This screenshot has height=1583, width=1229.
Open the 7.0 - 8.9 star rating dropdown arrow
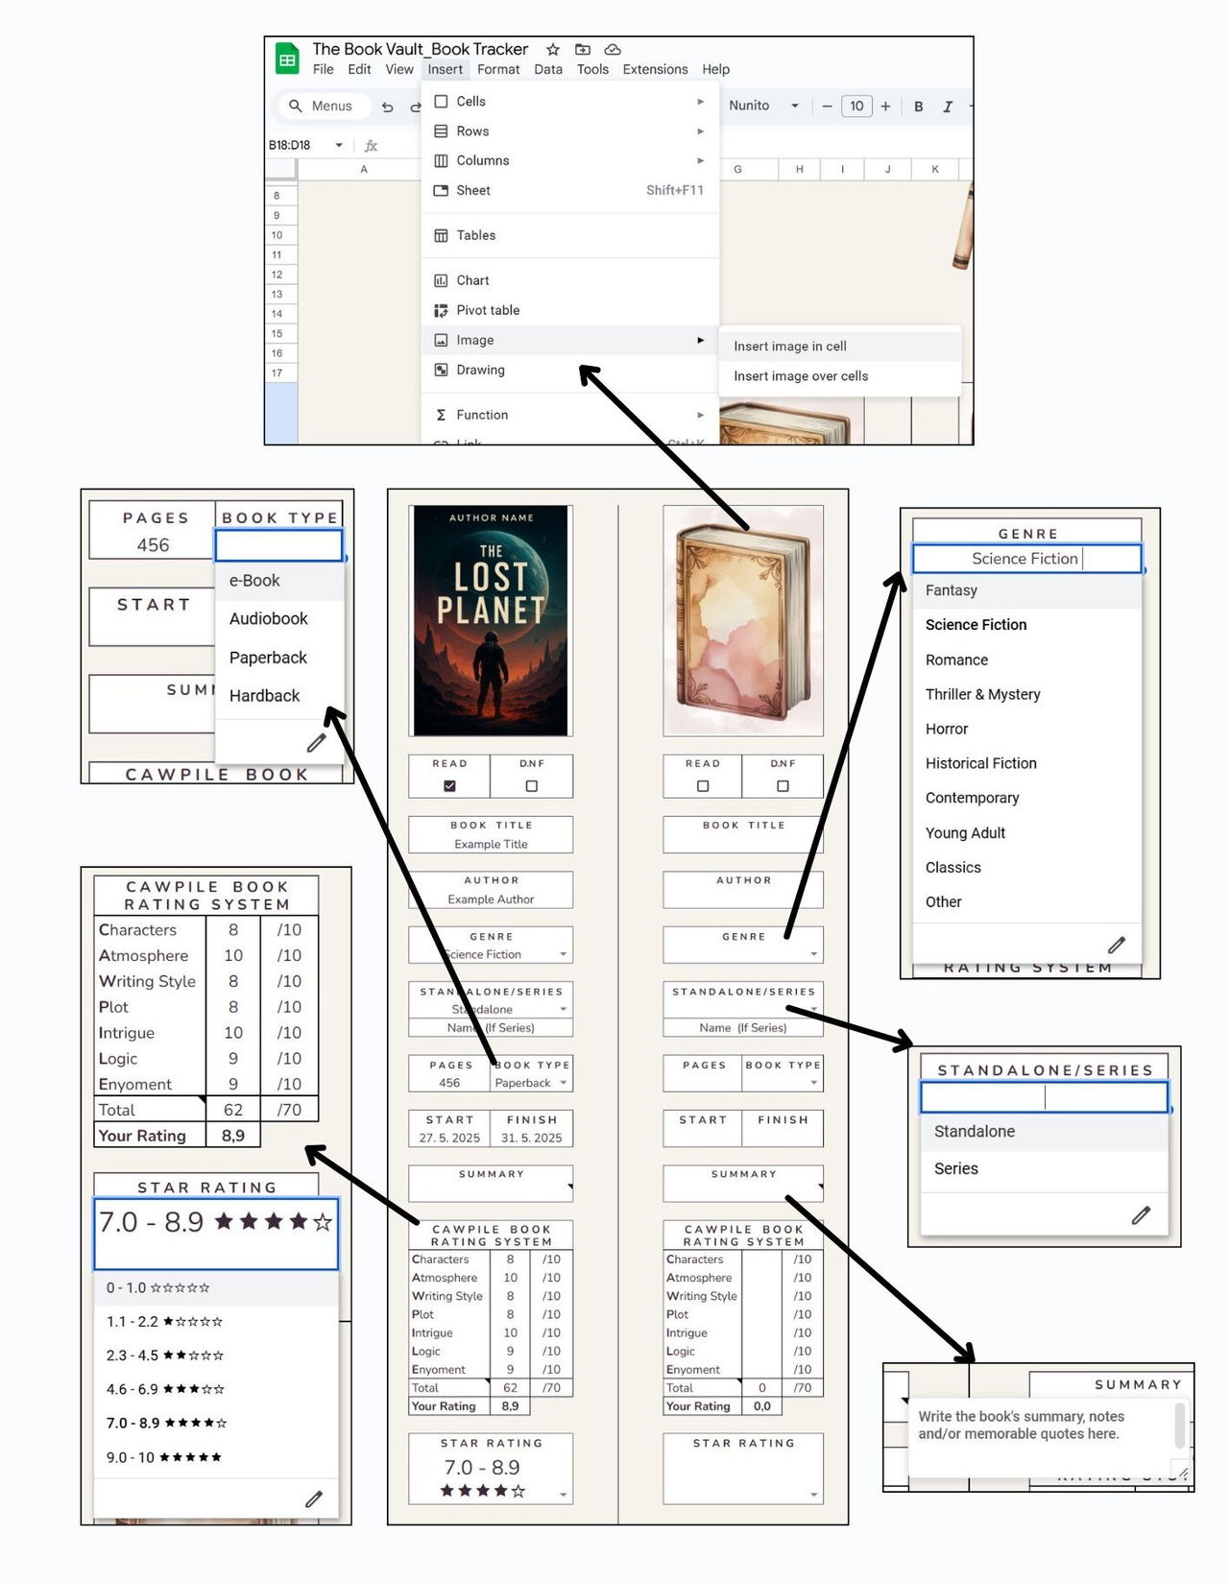coord(564,1495)
